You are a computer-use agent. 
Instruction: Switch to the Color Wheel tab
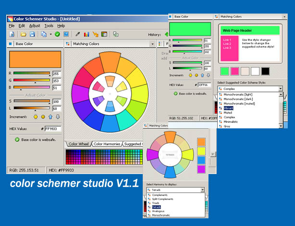78,144
